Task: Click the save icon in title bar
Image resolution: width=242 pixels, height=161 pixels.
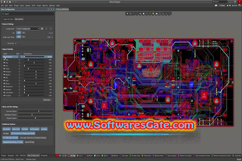Action: click(4, 2)
